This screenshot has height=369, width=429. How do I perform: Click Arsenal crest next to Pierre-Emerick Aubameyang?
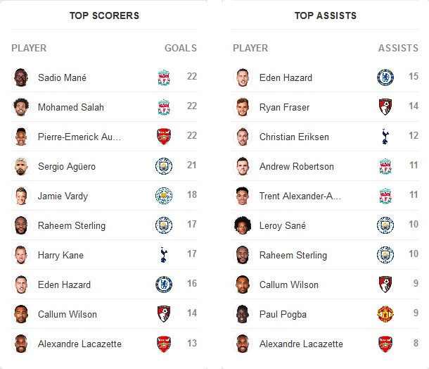tap(164, 137)
